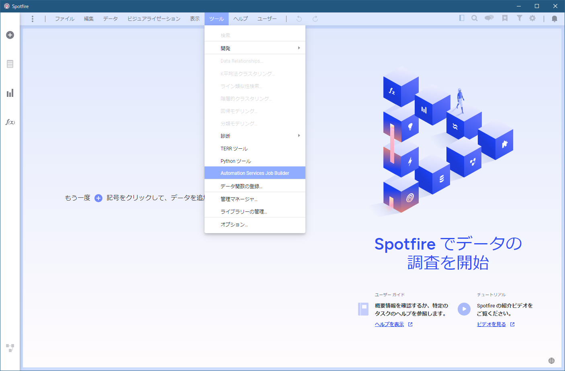Click the external link icon beside ビデオを見る
The width and height of the screenshot is (565, 371).
click(x=512, y=324)
